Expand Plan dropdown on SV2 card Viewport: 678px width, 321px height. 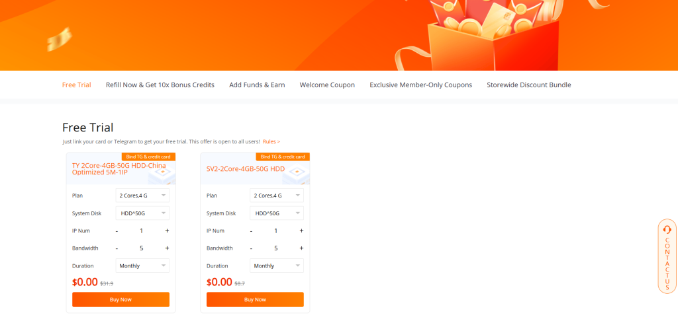point(277,196)
